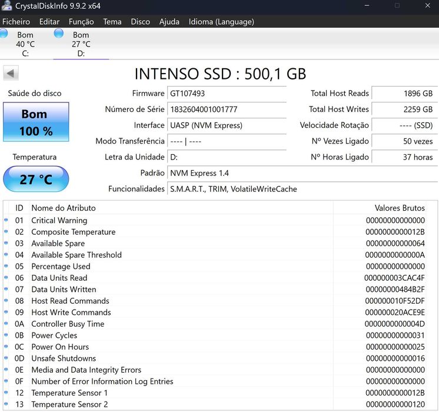Click status dot for Power On Hours row
The width and height of the screenshot is (439, 412).
point(6,347)
